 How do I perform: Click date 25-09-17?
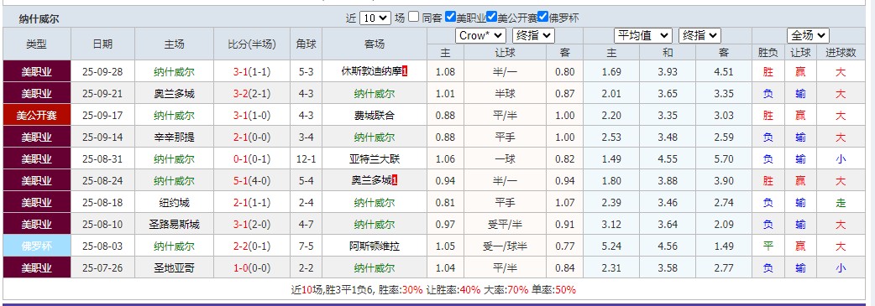tap(102, 116)
